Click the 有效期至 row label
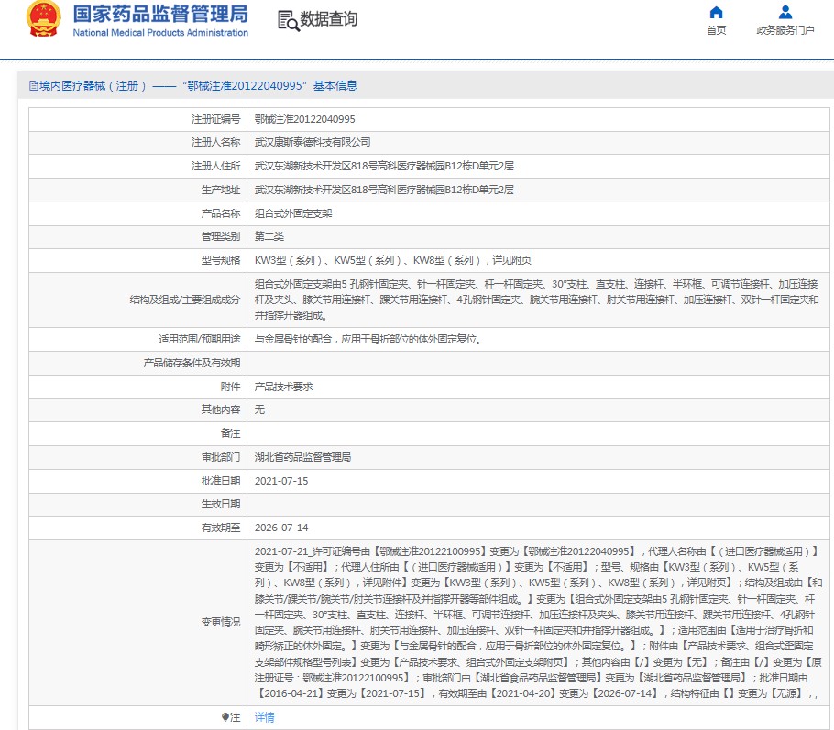 [x=221, y=528]
